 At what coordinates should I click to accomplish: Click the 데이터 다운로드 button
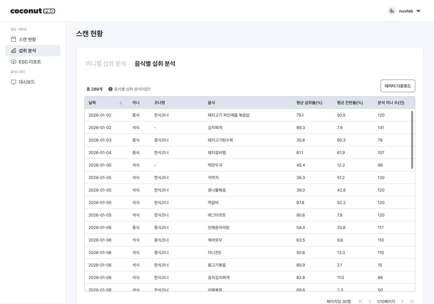click(x=398, y=86)
